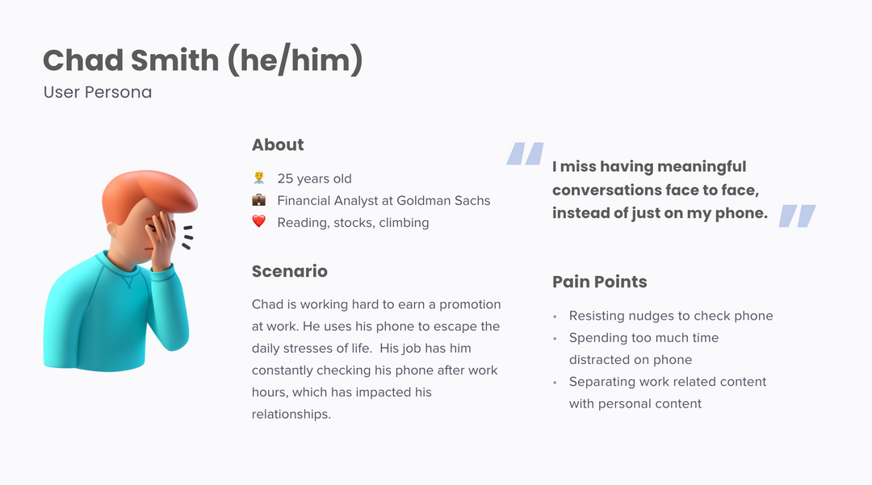The height and width of the screenshot is (485, 872).
Task: Click the red heart emoji icon
Action: tap(258, 222)
